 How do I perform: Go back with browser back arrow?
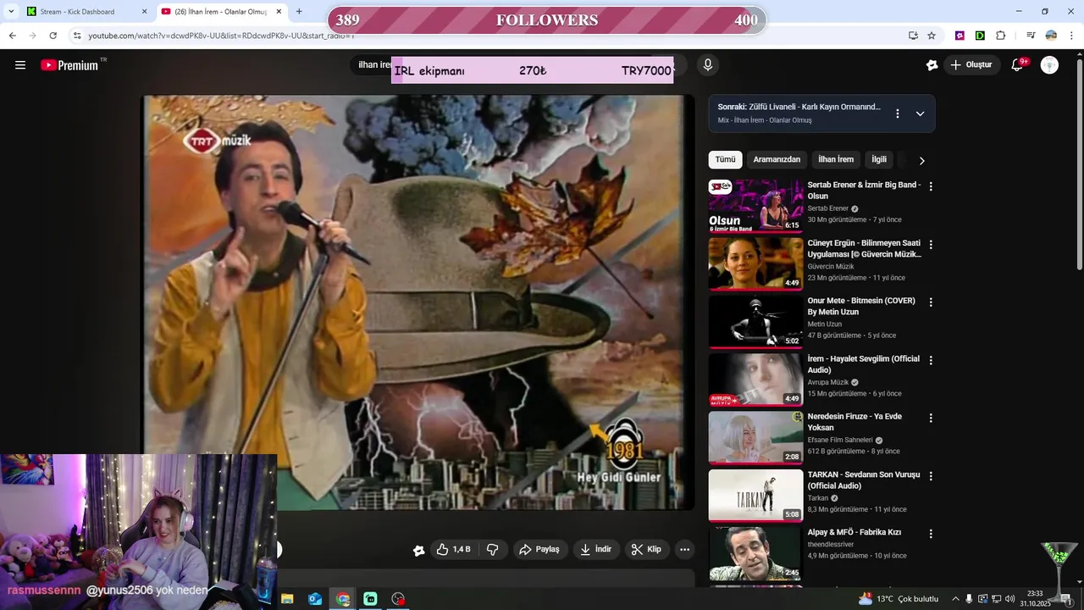pos(12,36)
